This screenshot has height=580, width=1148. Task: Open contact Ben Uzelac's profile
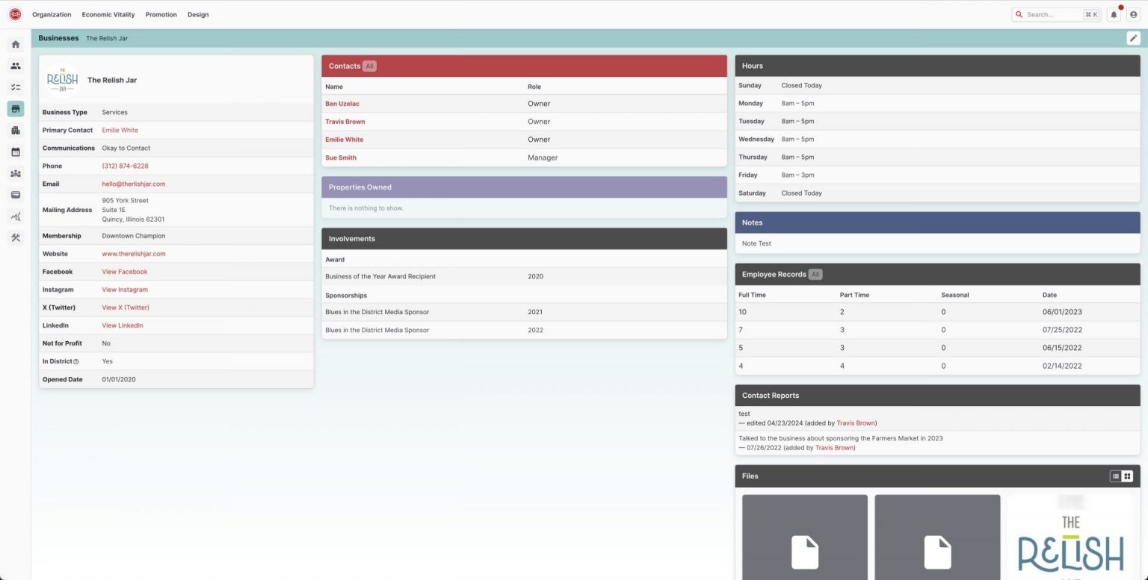pyautogui.click(x=342, y=103)
